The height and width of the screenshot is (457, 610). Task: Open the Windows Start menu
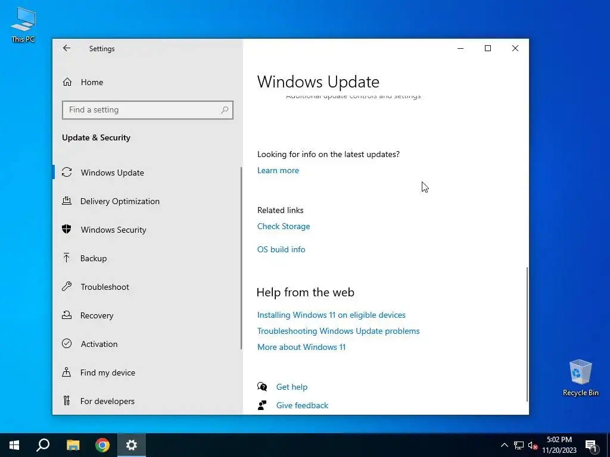point(14,445)
